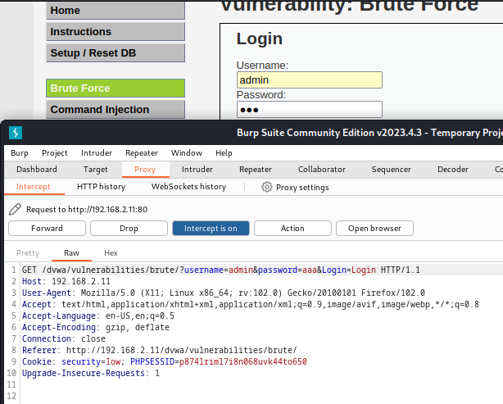
Task: Click the PHPSESSID cookie value
Action: tap(243, 361)
